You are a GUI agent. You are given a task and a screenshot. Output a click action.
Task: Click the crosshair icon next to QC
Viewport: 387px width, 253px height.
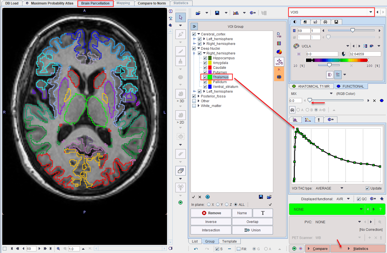point(382,199)
